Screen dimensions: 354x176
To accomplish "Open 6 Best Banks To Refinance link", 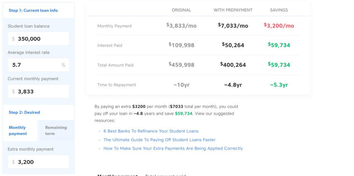I will [x=151, y=131].
